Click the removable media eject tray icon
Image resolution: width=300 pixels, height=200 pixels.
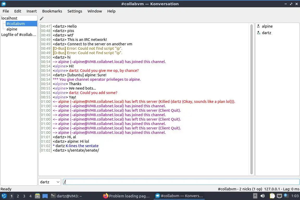(x=255, y=196)
